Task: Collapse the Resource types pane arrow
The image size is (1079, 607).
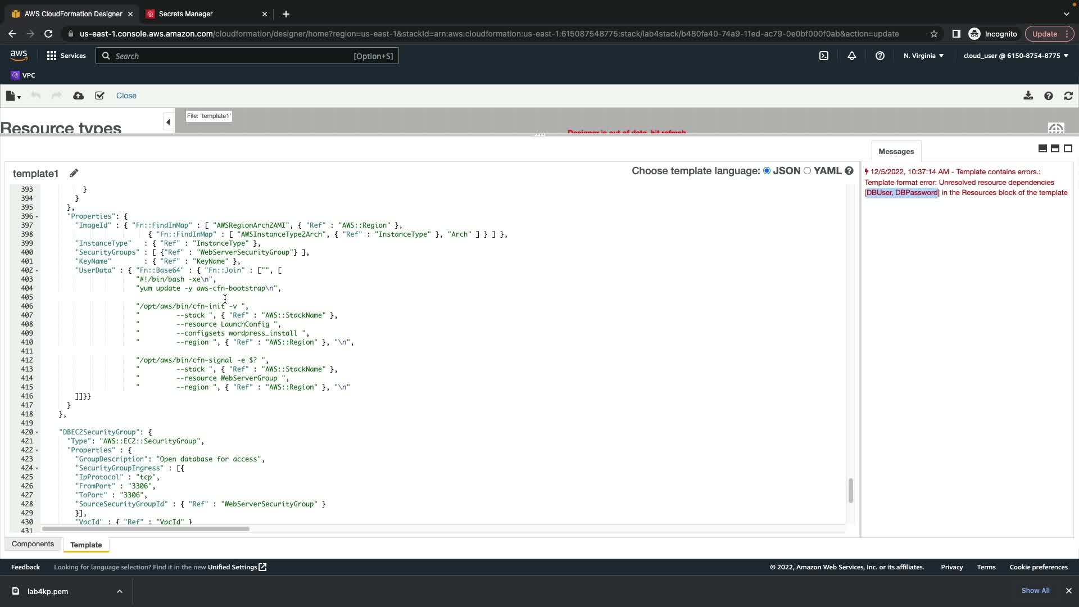Action: (x=168, y=122)
